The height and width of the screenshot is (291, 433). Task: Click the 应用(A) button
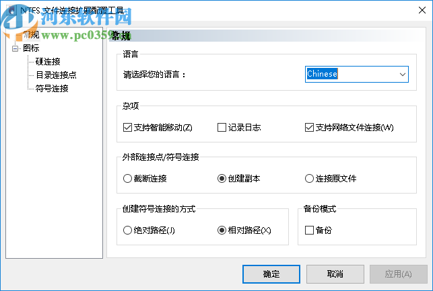[x=399, y=274]
